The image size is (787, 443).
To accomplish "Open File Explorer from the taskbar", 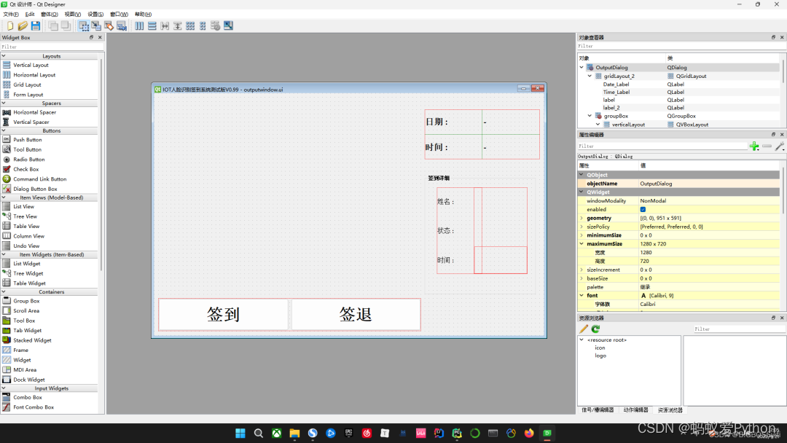I will [294, 433].
